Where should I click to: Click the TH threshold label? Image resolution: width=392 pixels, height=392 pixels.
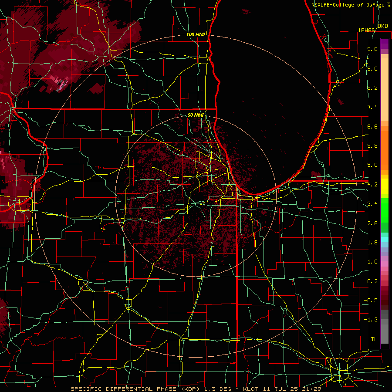click(x=374, y=339)
